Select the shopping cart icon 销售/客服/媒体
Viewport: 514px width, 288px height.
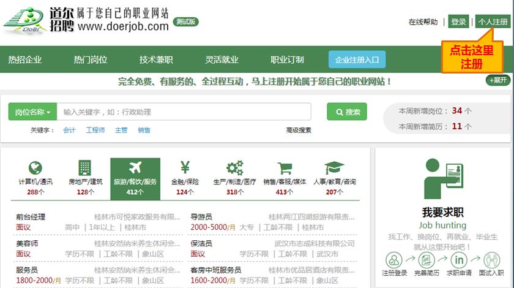pos(284,168)
